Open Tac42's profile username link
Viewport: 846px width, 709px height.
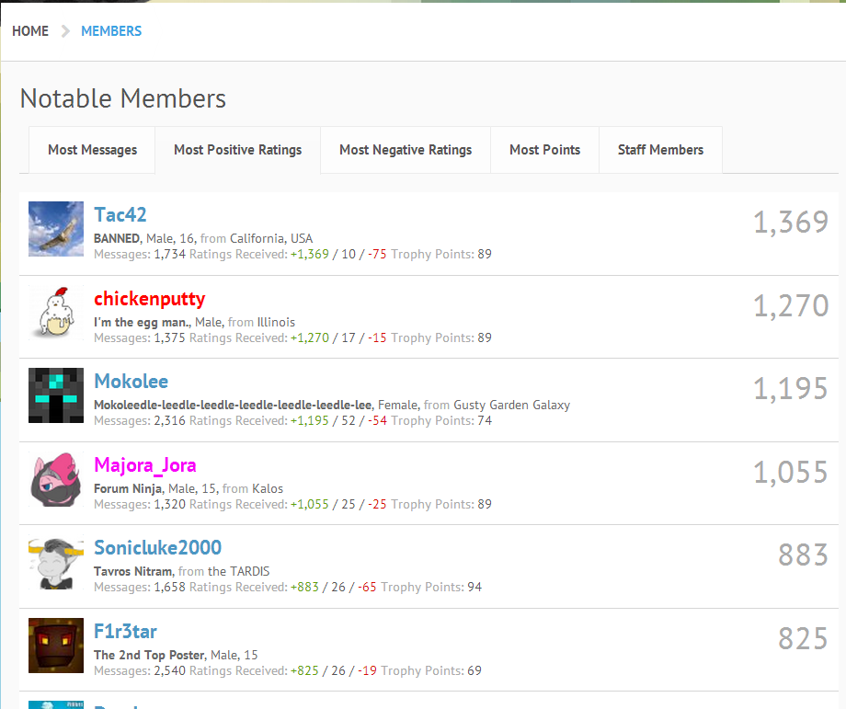coord(120,215)
